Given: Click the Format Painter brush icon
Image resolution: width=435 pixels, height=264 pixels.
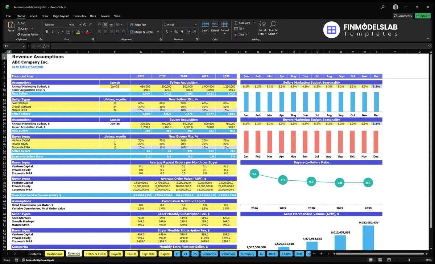Looking at the screenshot, I should pos(19,34).
